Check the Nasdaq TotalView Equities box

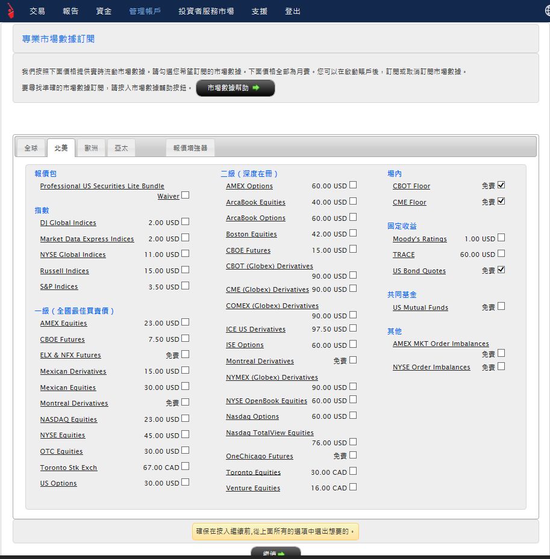pyautogui.click(x=353, y=442)
